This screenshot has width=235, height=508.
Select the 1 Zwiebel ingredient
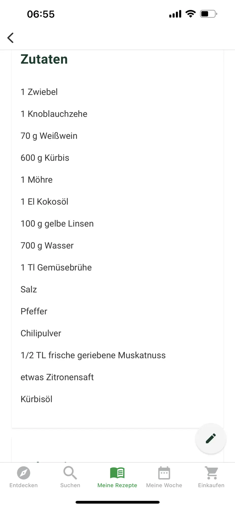tap(39, 92)
